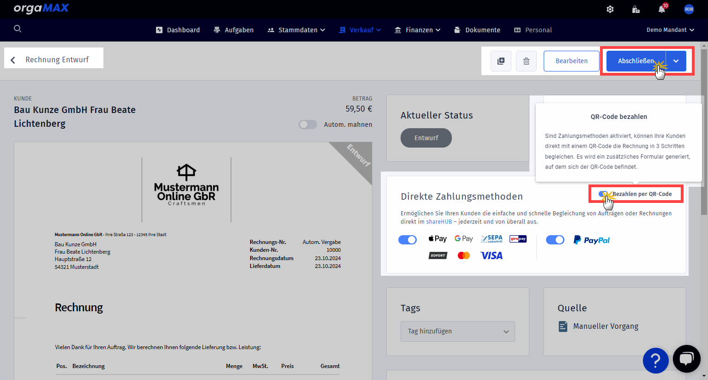Click Autom. Vergabe invoice number value
This screenshot has width=708, height=380.
(322, 242)
